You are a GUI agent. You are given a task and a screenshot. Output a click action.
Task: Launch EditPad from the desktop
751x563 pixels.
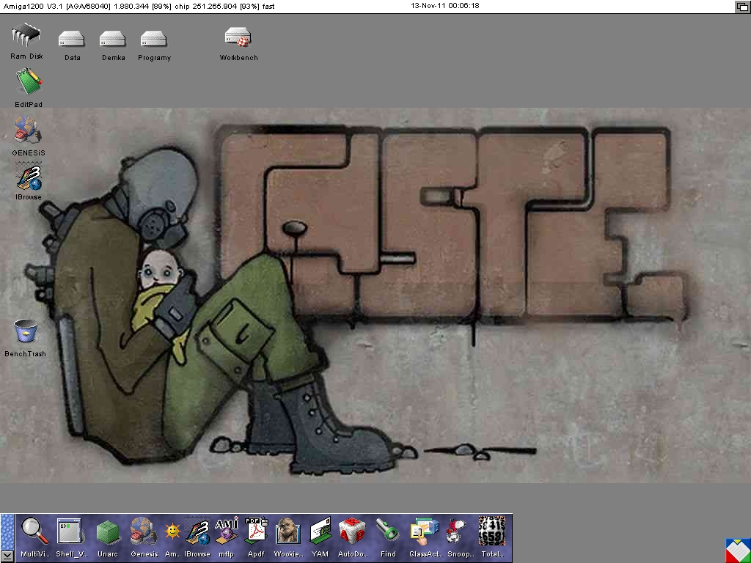(x=29, y=81)
